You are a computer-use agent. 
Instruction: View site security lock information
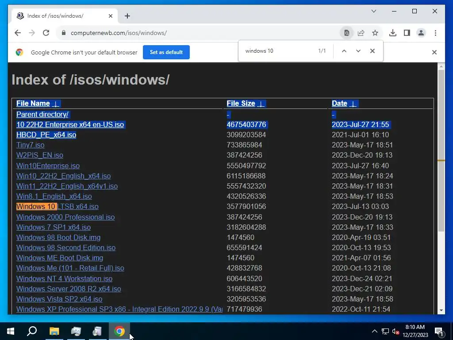tap(64, 33)
